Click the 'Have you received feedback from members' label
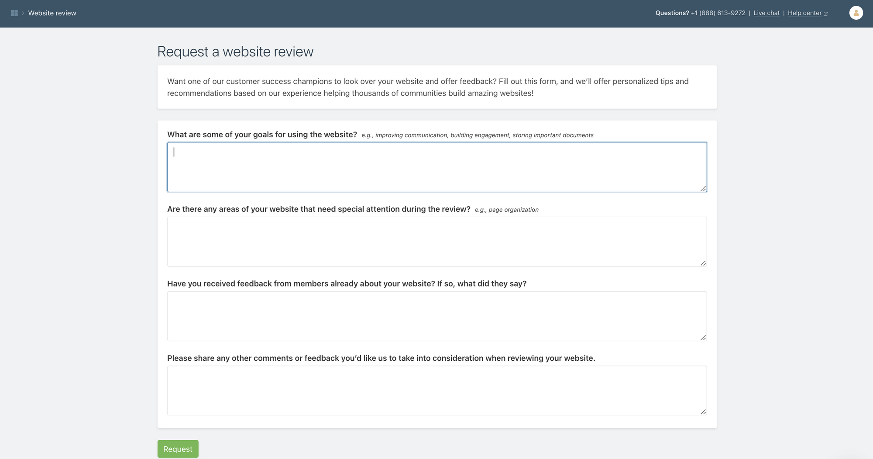Image resolution: width=873 pixels, height=459 pixels. pyautogui.click(x=347, y=283)
